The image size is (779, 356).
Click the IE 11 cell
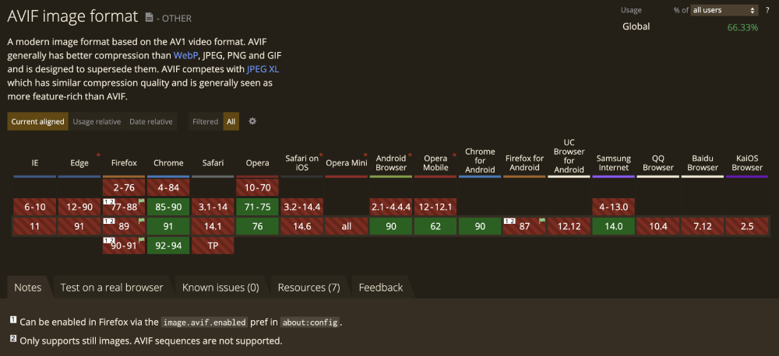pos(35,227)
